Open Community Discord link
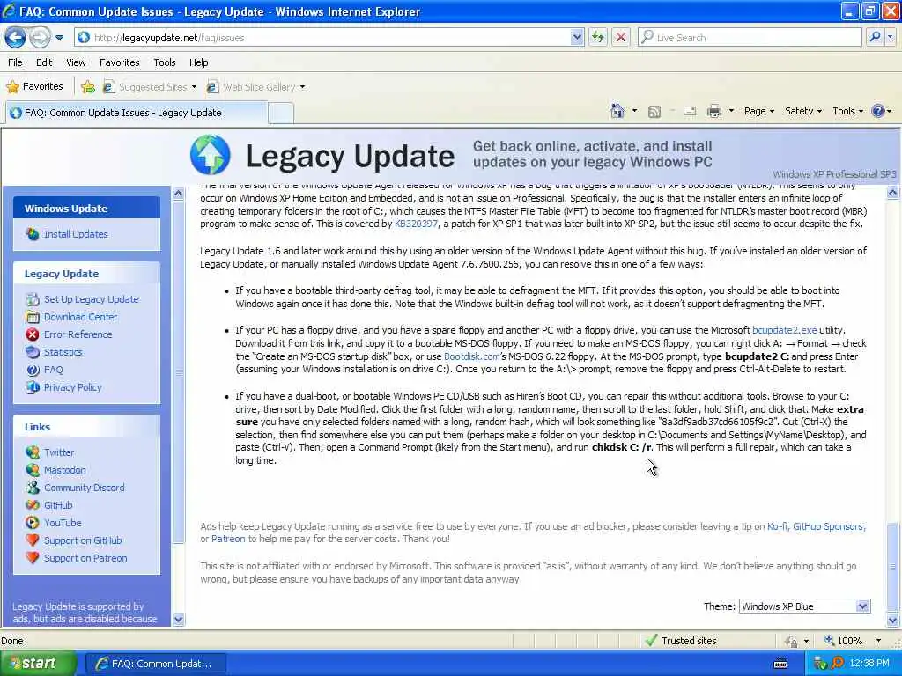Screen dimensions: 902x676 84,488
